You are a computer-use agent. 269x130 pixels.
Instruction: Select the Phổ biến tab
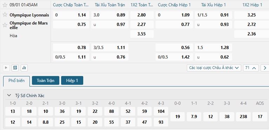[17, 81]
